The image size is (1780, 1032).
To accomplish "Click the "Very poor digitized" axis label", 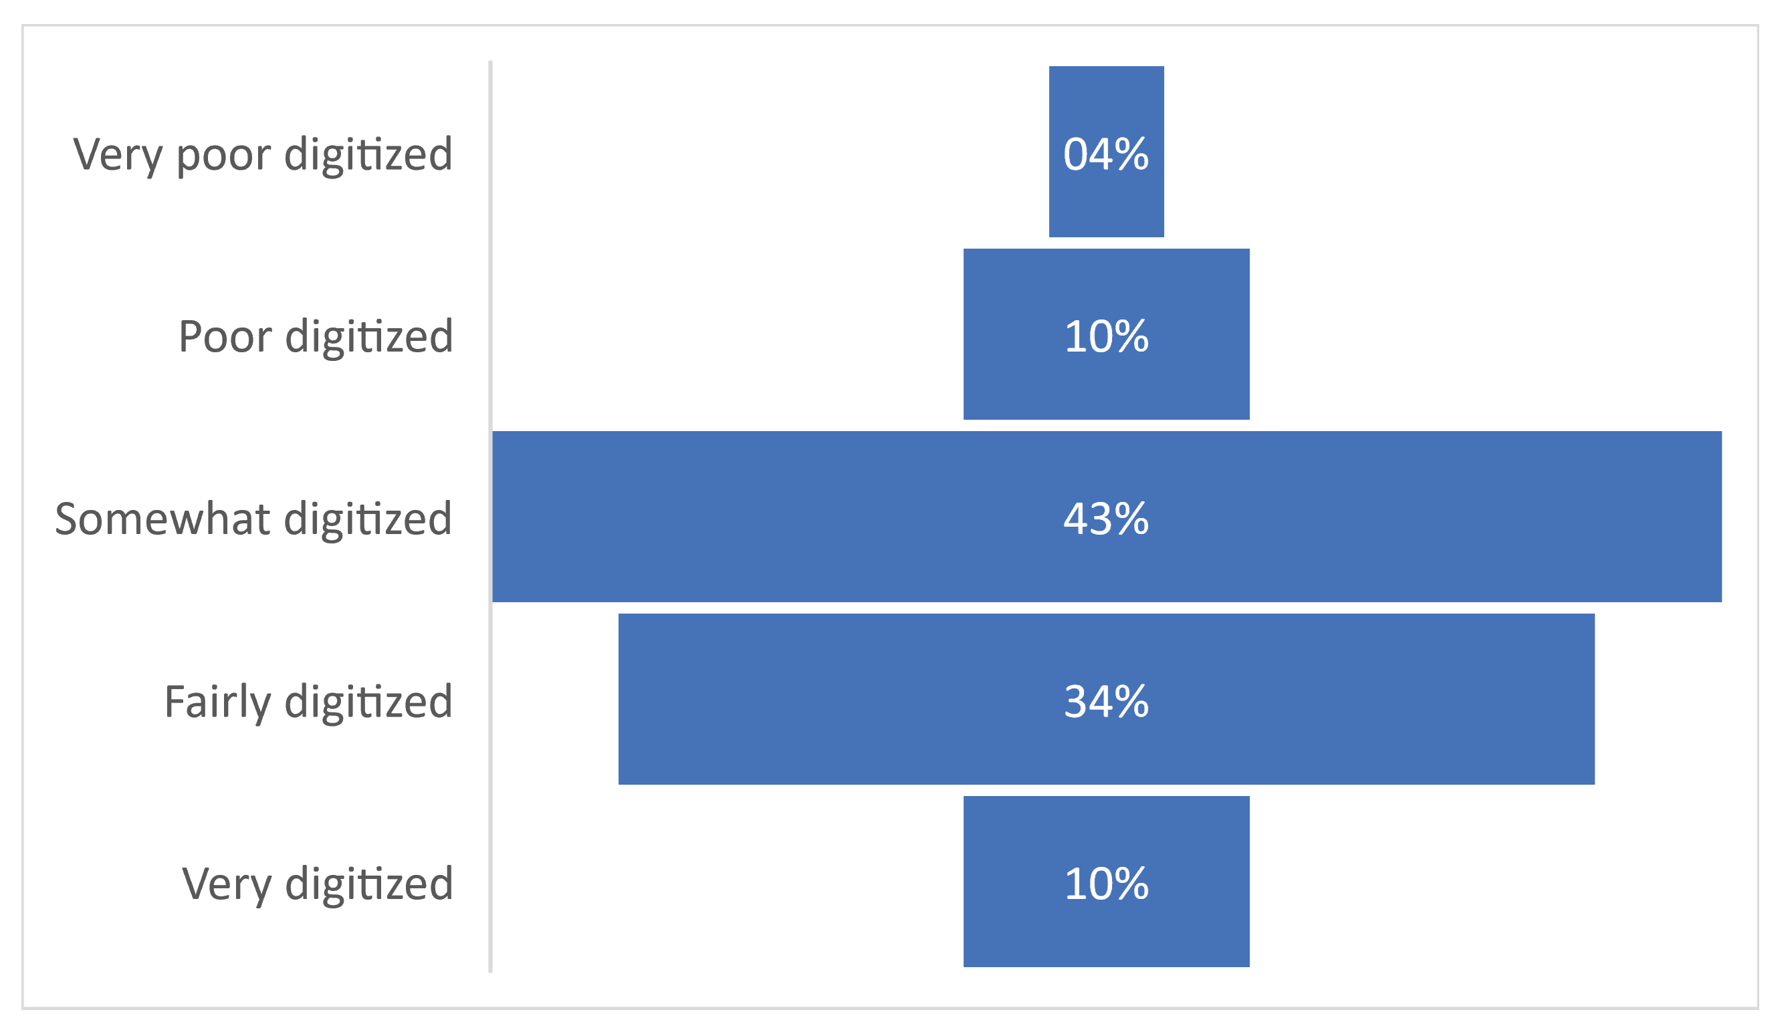I will pos(263,154).
